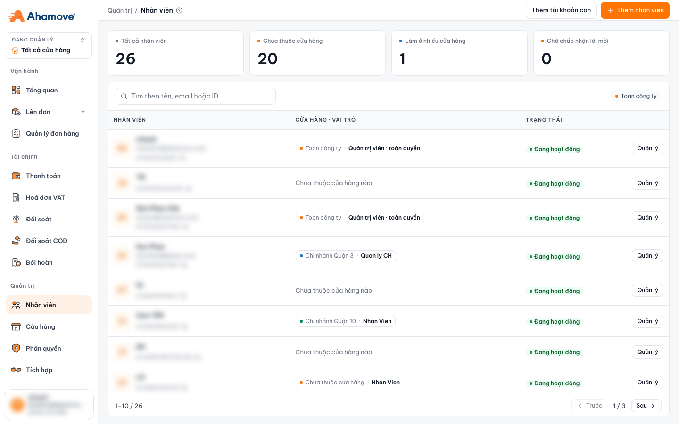This screenshot has width=679, height=424.
Task: Click Quản lý for Chi nhánh Quận 10 row
Action: point(647,321)
